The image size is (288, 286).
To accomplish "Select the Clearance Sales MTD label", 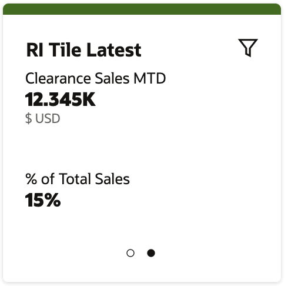I will click(96, 78).
